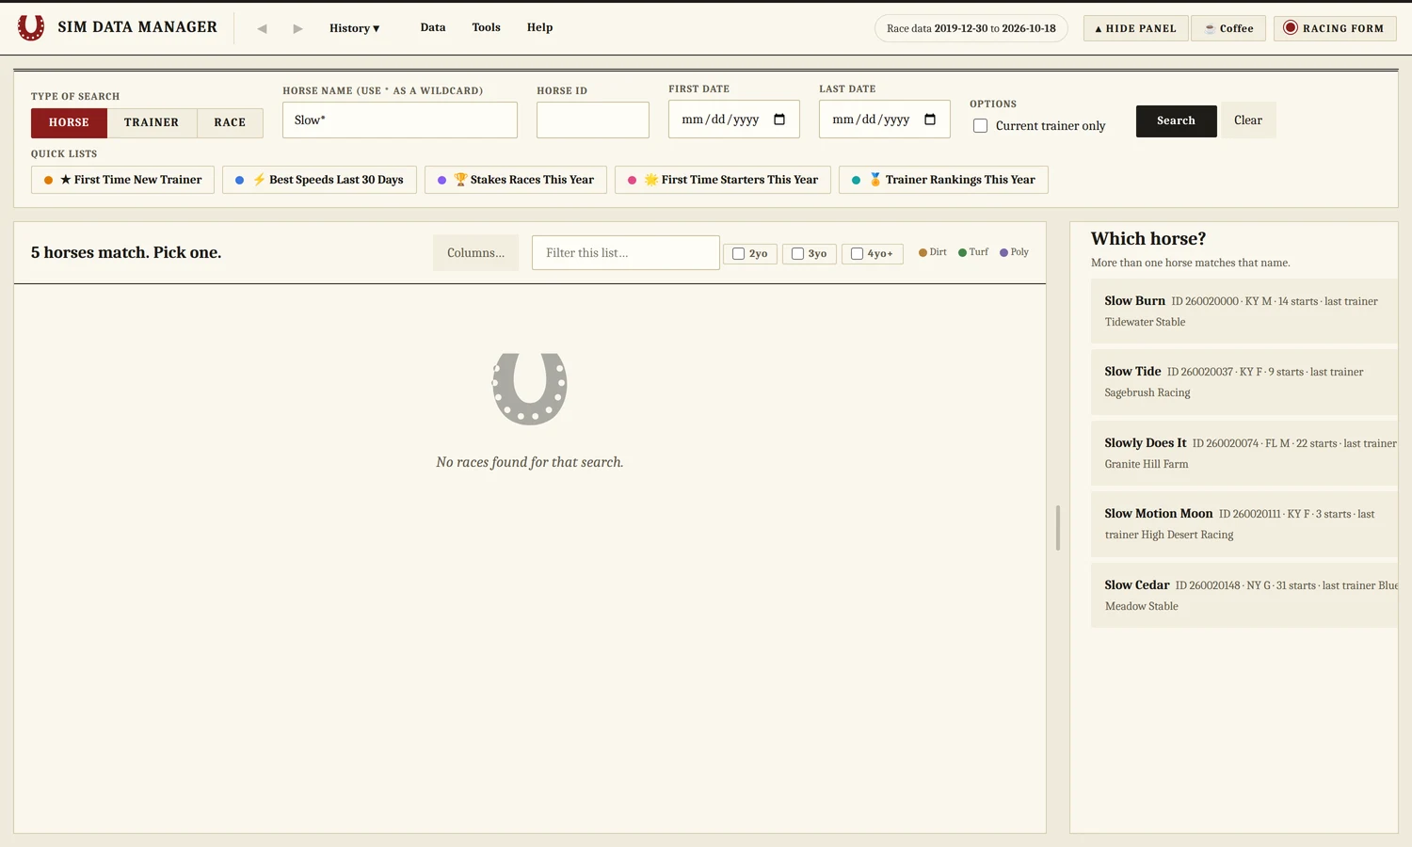
Task: Open the Tools menu
Action: (486, 27)
